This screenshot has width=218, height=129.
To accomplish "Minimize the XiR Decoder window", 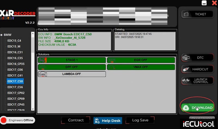I will pyautogui.click(x=204, y=3).
